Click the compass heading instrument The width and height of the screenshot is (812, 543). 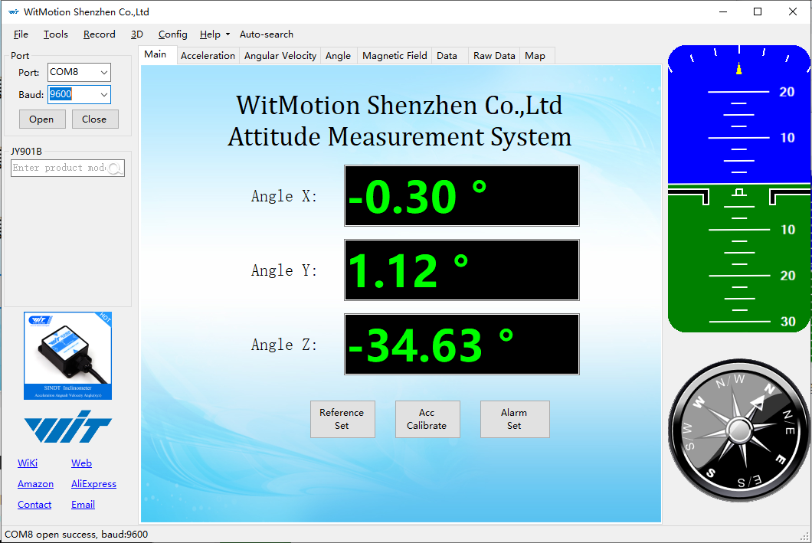pyautogui.click(x=739, y=430)
